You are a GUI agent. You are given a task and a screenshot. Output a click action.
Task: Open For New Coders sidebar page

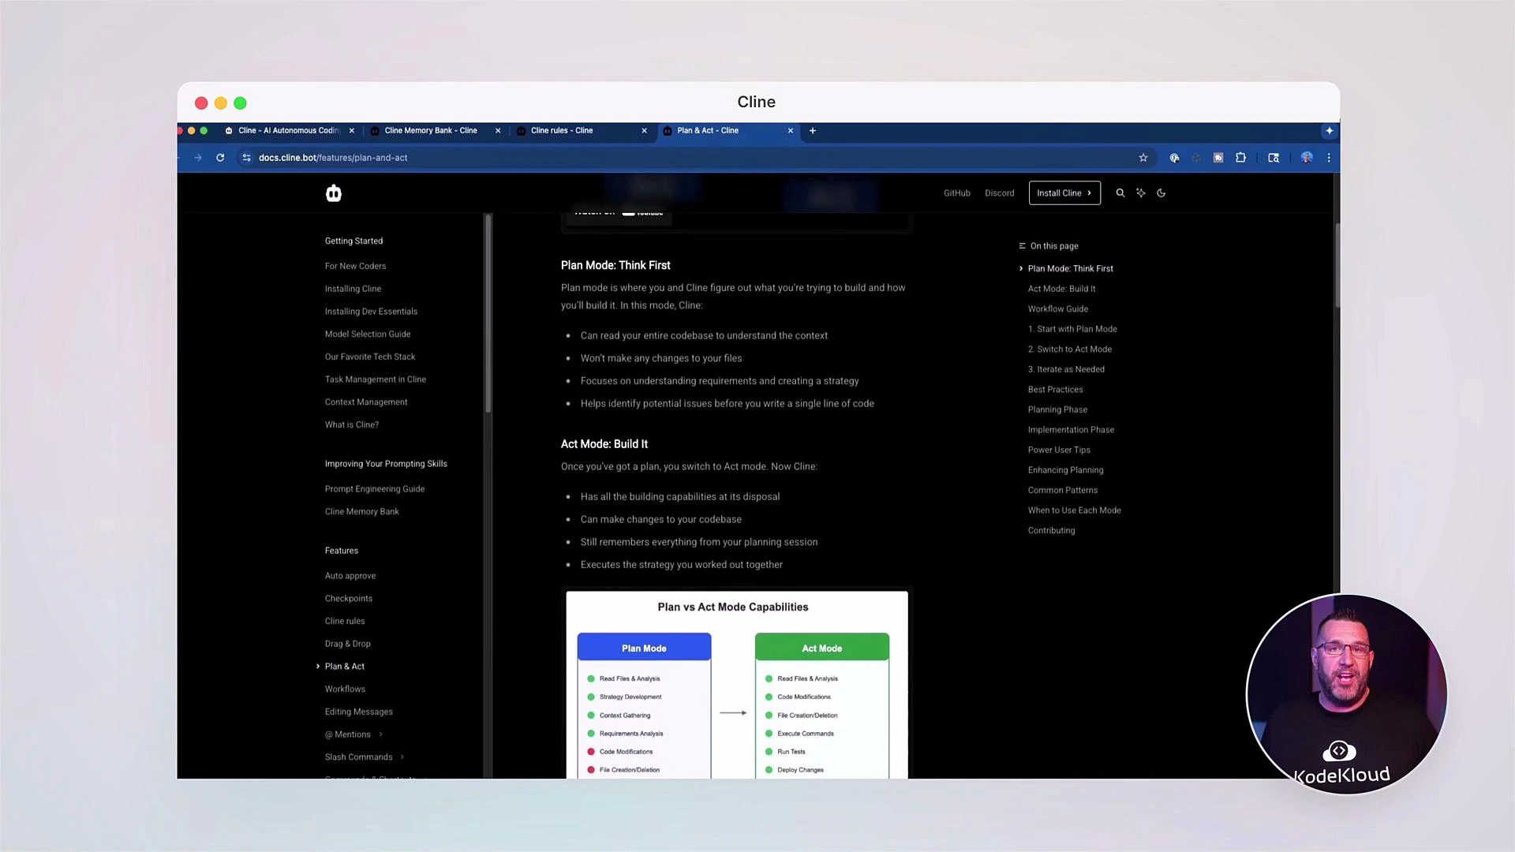pos(355,267)
